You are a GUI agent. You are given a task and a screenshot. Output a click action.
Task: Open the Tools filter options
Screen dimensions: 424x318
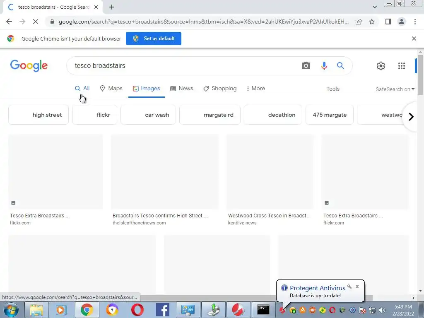[x=333, y=89]
